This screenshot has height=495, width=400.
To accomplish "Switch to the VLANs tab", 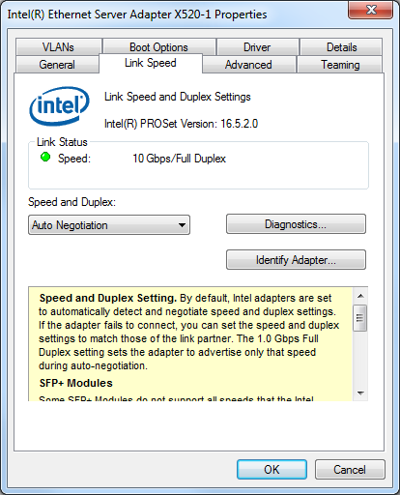I will point(59,47).
